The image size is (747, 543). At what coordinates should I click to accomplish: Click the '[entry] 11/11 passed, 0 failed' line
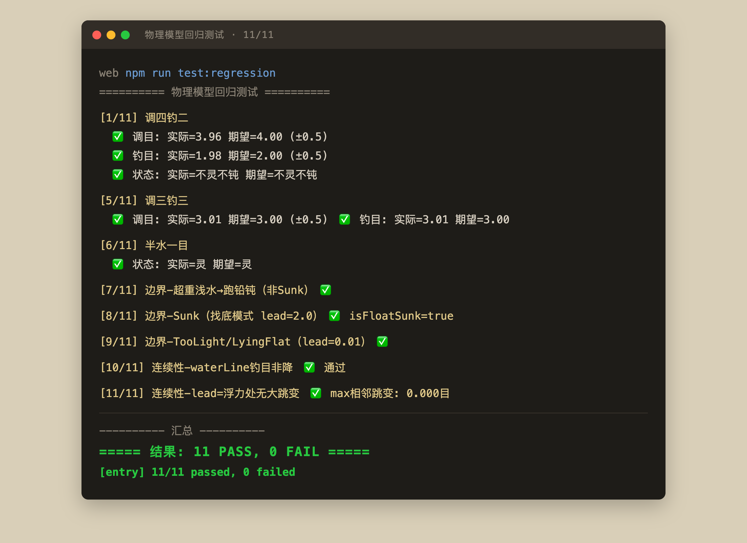click(x=197, y=472)
